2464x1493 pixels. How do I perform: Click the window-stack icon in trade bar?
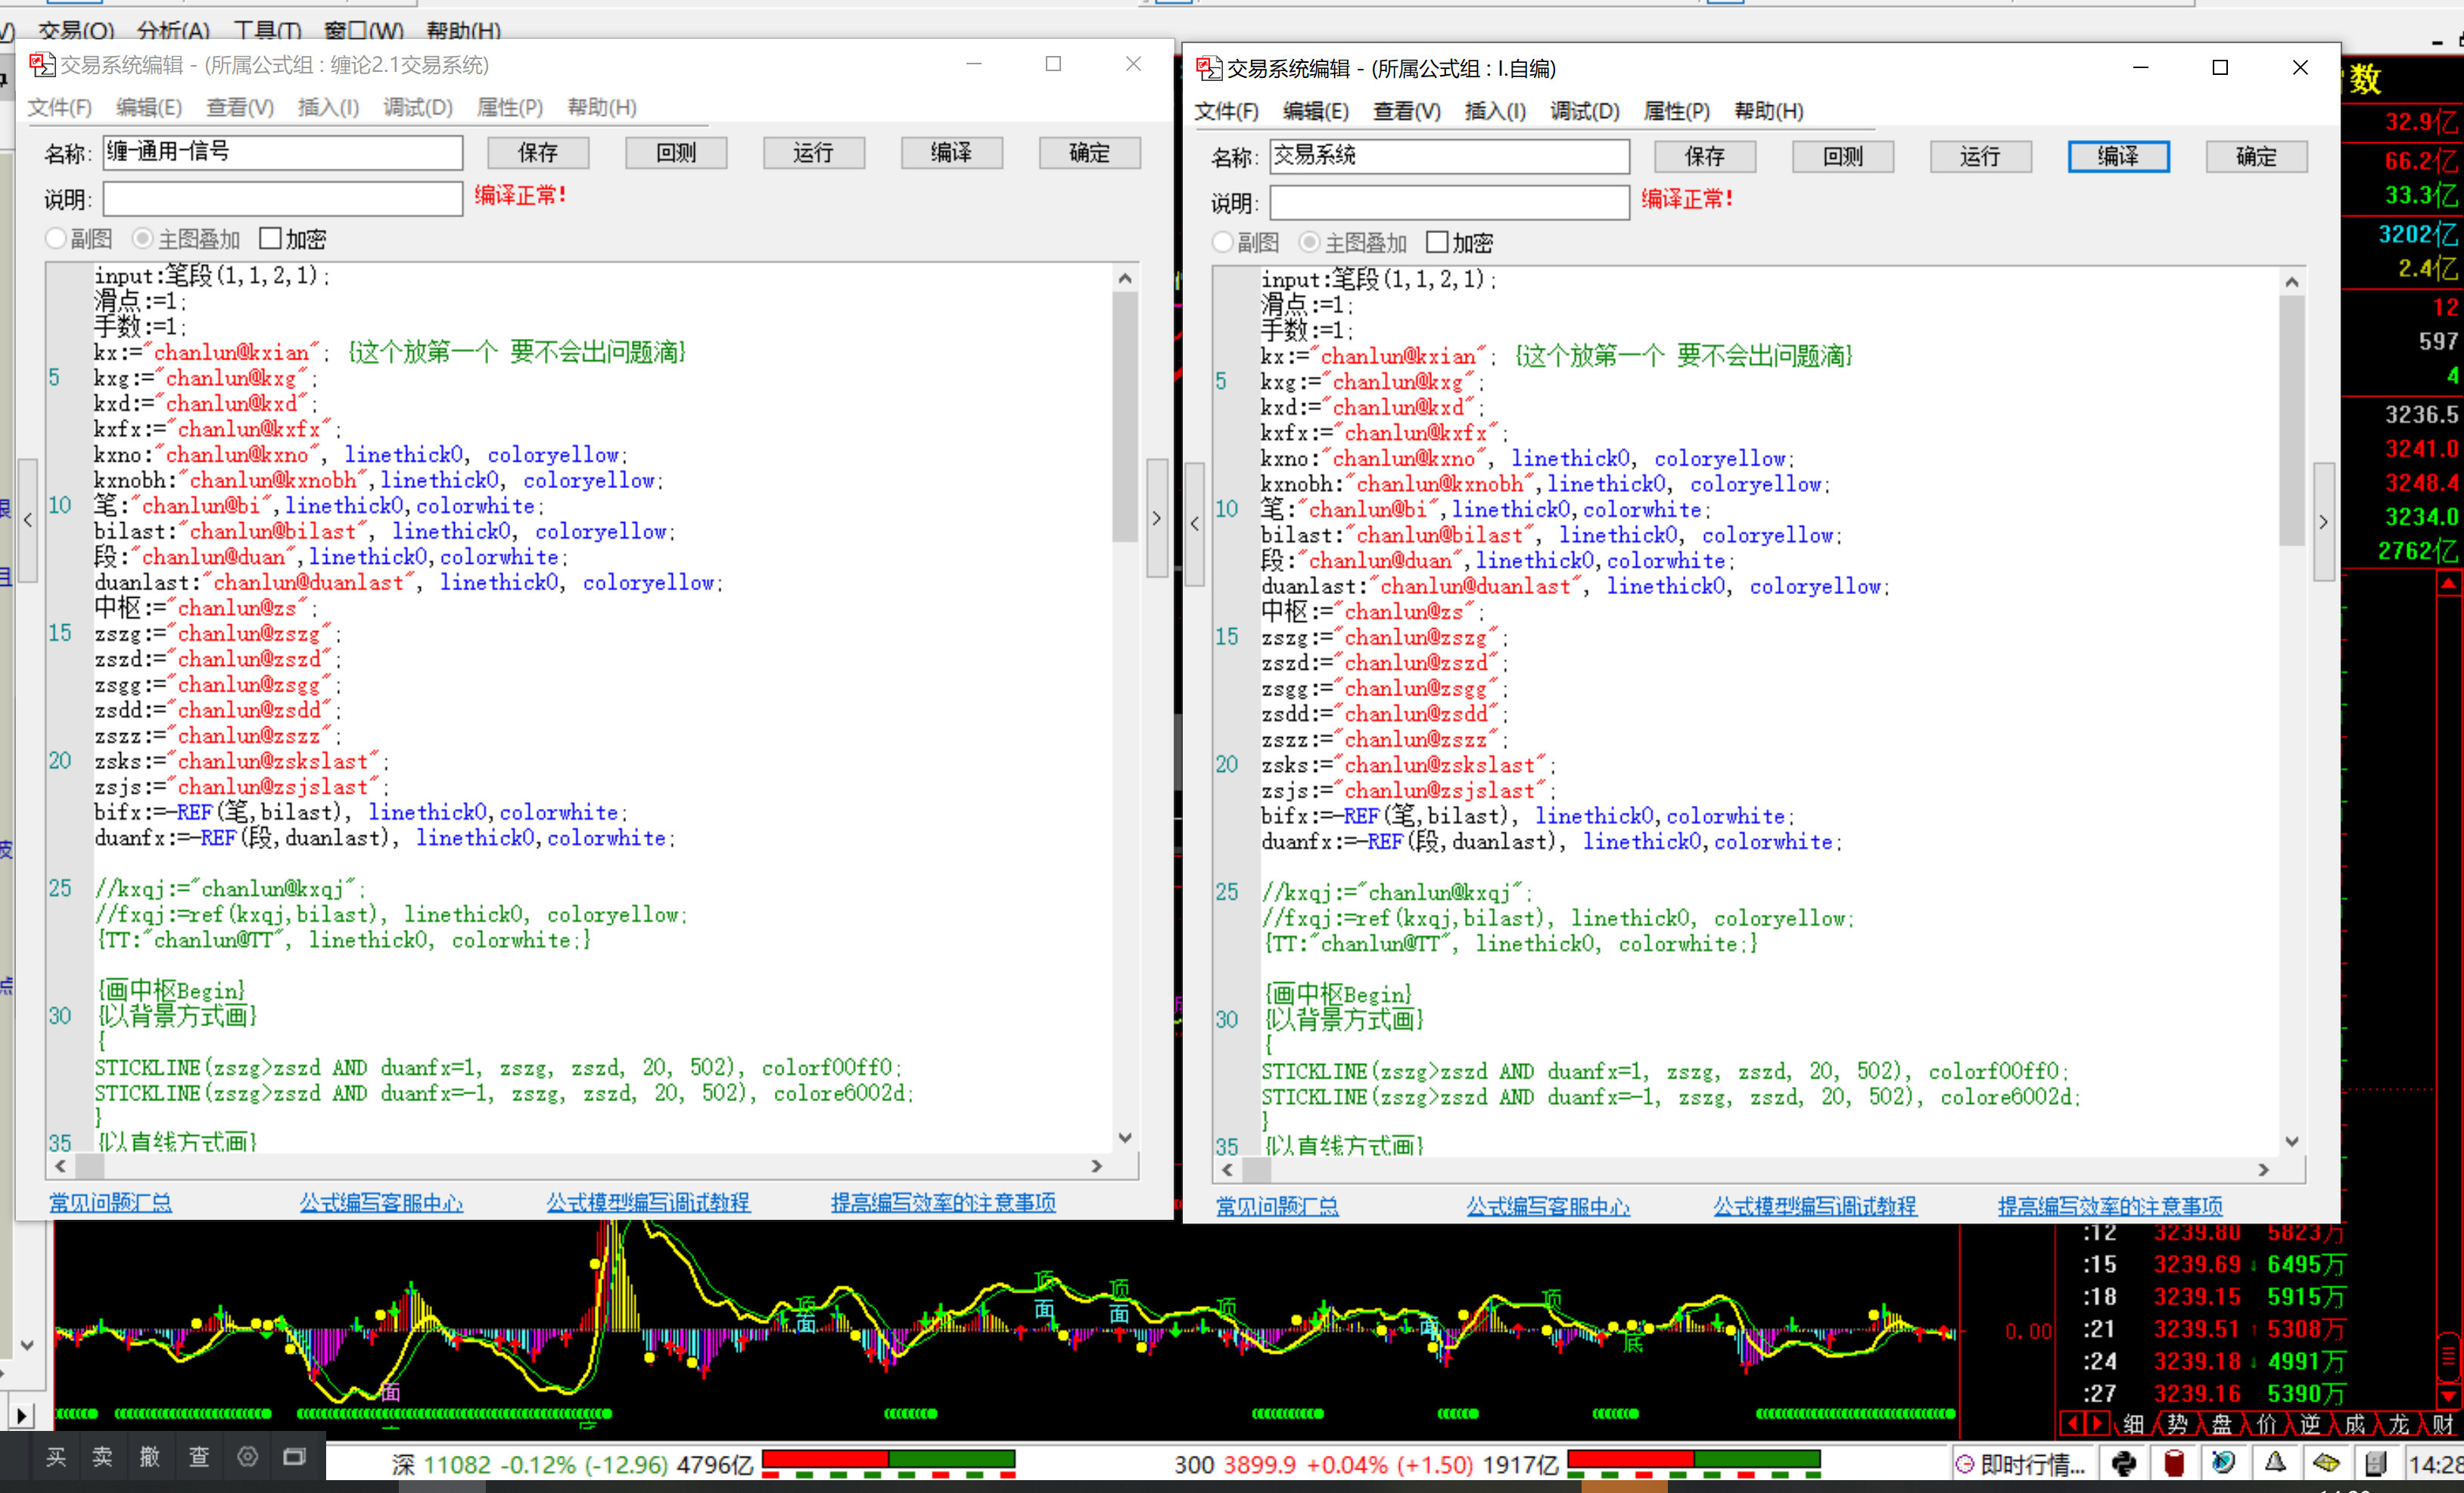click(294, 1457)
